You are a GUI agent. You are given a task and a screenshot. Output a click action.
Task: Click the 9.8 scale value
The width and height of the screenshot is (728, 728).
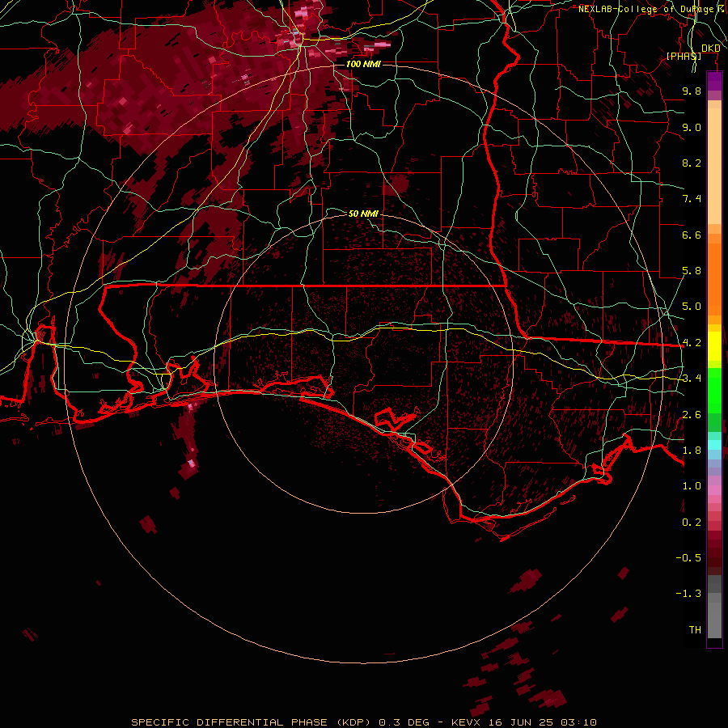[692, 91]
